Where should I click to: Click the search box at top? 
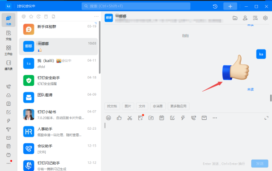click(x=136, y=6)
